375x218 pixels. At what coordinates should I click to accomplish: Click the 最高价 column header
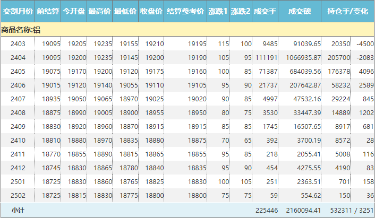pyautogui.click(x=100, y=11)
